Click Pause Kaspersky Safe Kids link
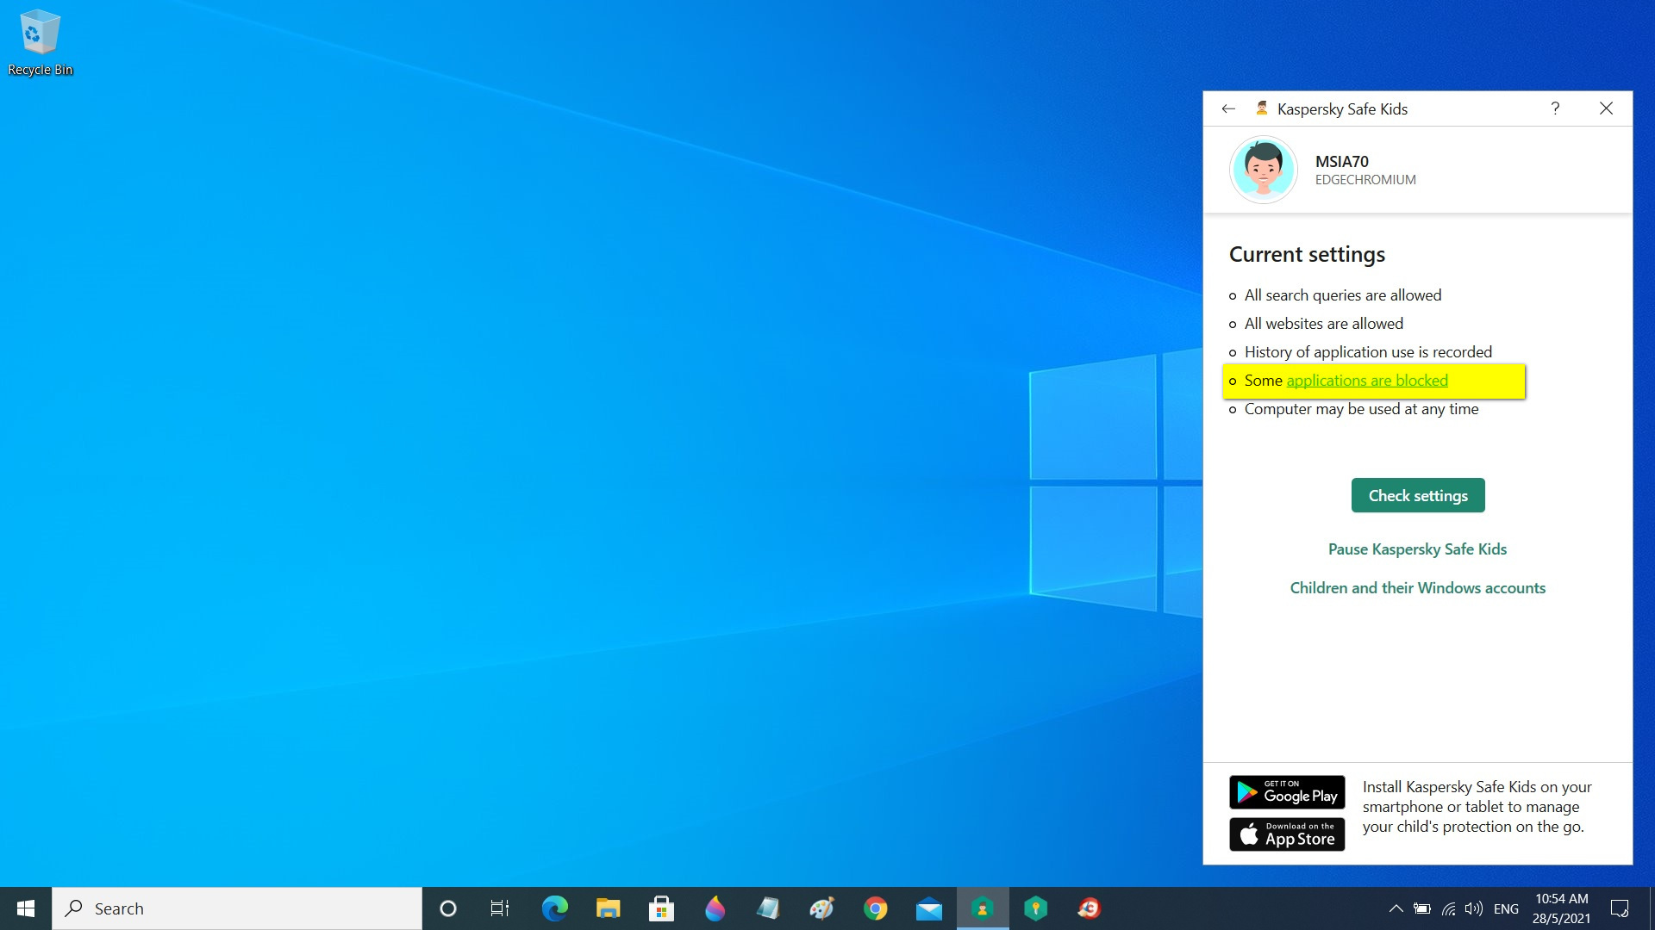The height and width of the screenshot is (930, 1655). coord(1417,549)
